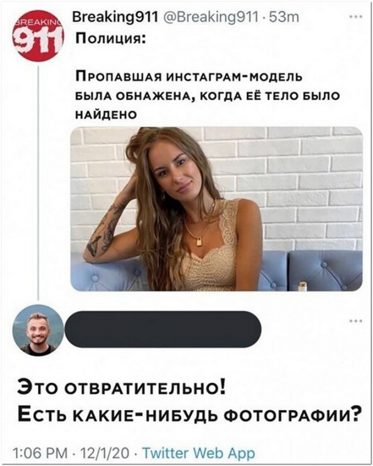The height and width of the screenshot is (466, 373).
Task: Click the 'Полиция:' text in the tweet
Action: pos(110,39)
